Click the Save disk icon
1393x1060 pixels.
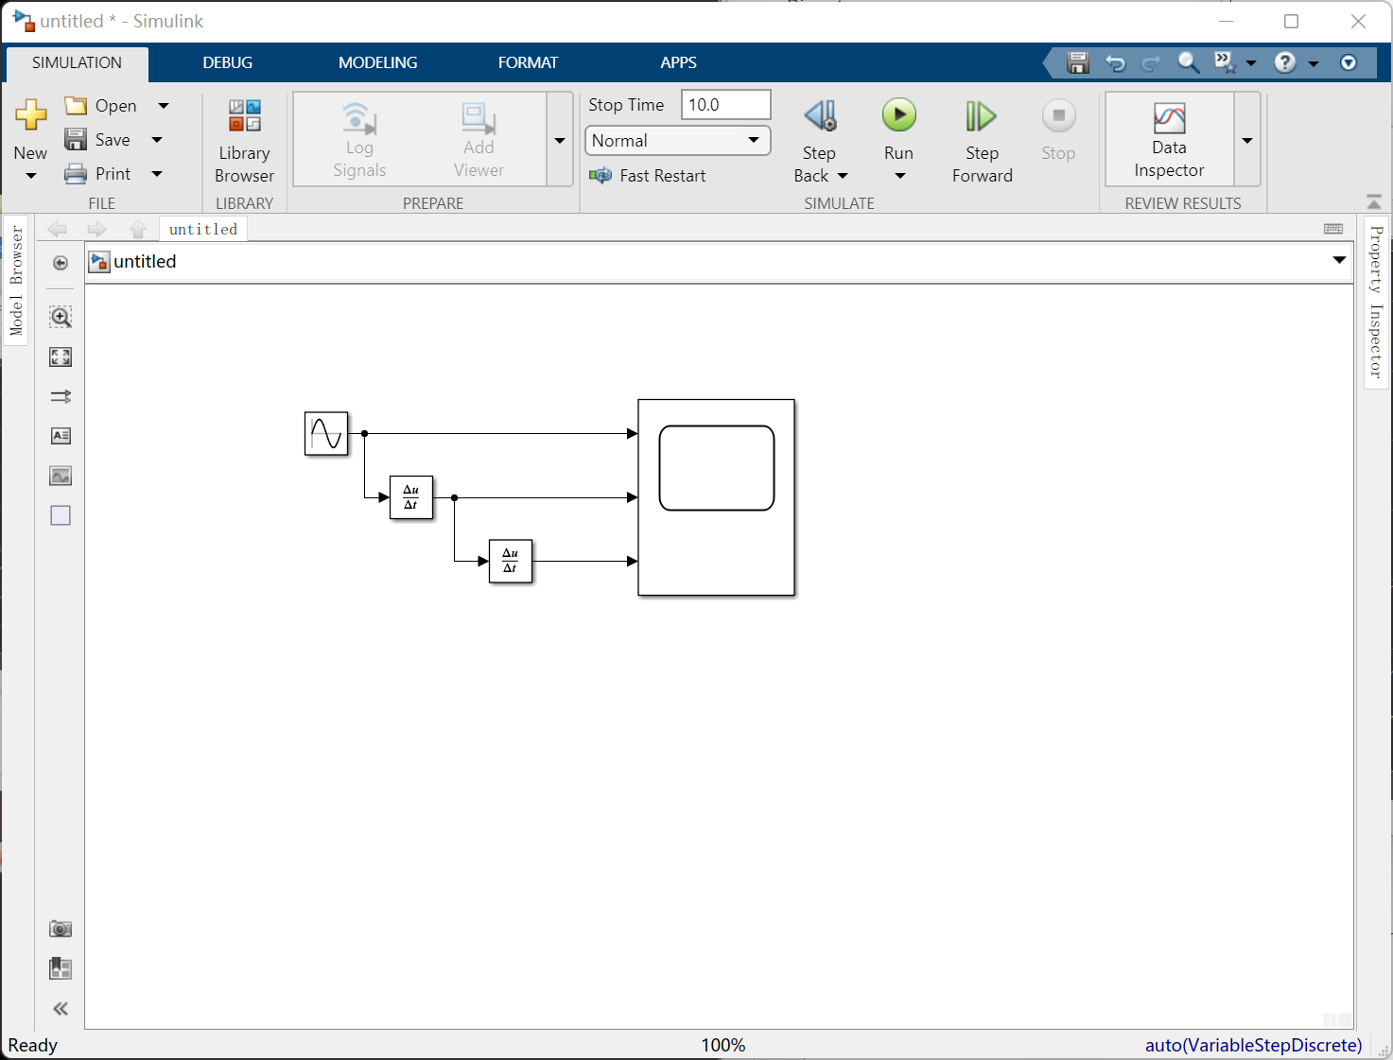click(76, 139)
